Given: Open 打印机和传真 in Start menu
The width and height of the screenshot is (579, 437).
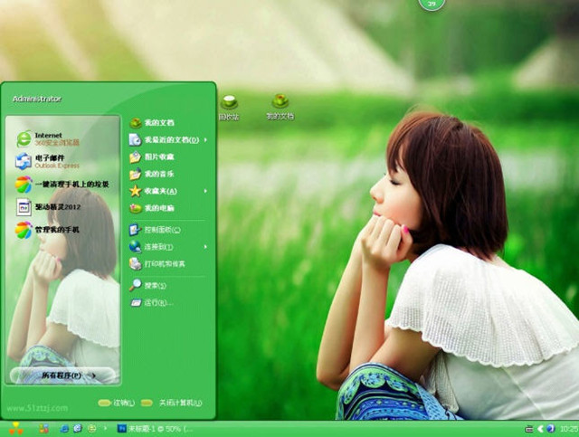Looking at the screenshot, I should click(x=157, y=264).
